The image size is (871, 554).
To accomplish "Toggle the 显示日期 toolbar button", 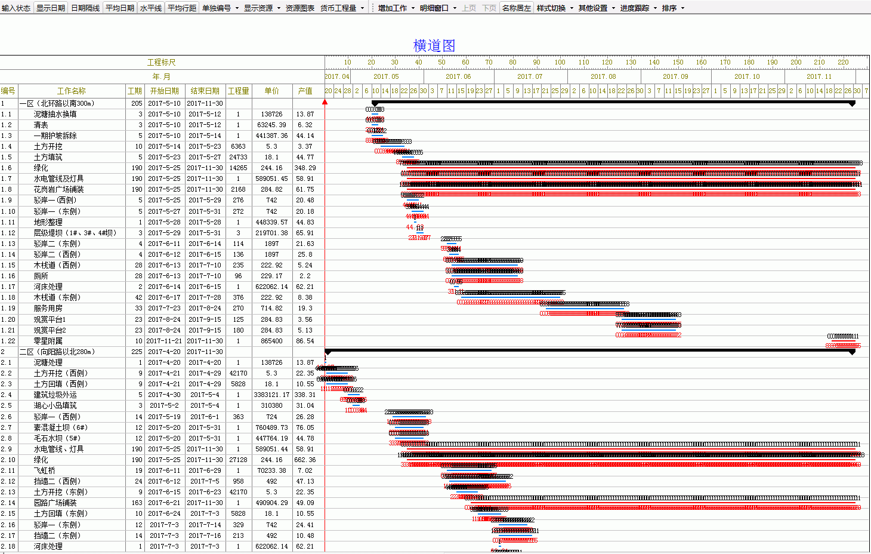I will coord(51,8).
